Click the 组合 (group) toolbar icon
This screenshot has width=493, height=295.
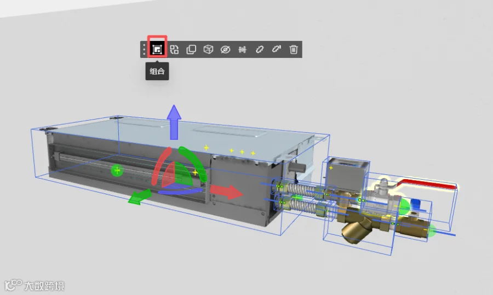(x=157, y=49)
